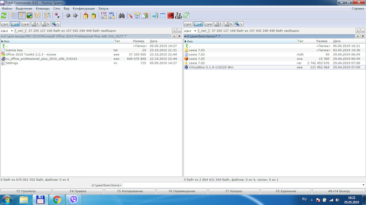
Task: Click F7 Каталог button
Action: 234,191
